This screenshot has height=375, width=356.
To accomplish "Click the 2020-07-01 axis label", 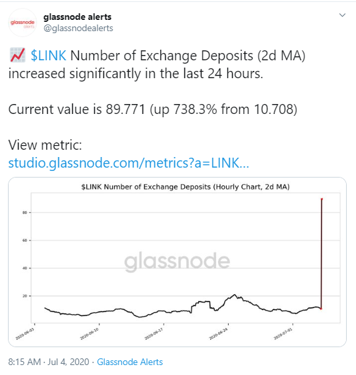I will pyautogui.click(x=283, y=334).
